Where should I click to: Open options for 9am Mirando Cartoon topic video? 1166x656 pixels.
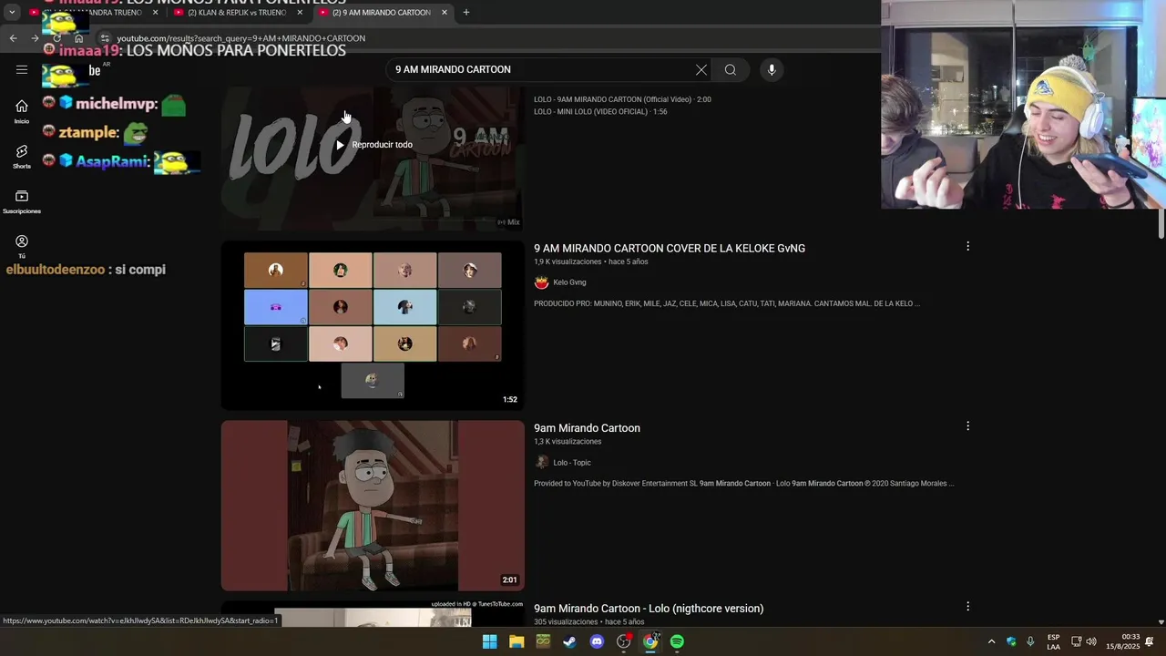pyautogui.click(x=967, y=426)
